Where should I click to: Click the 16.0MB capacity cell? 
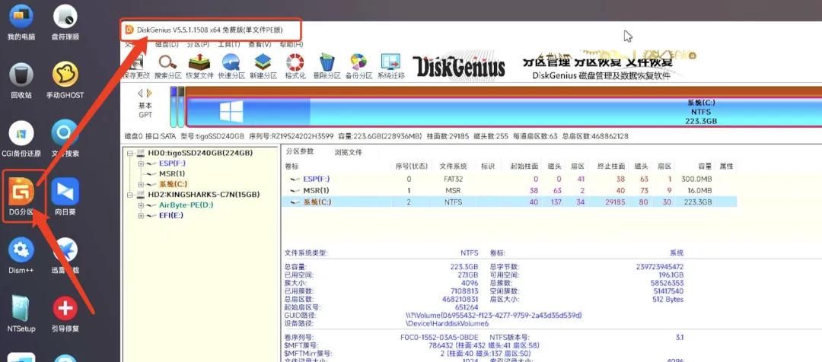click(x=699, y=191)
